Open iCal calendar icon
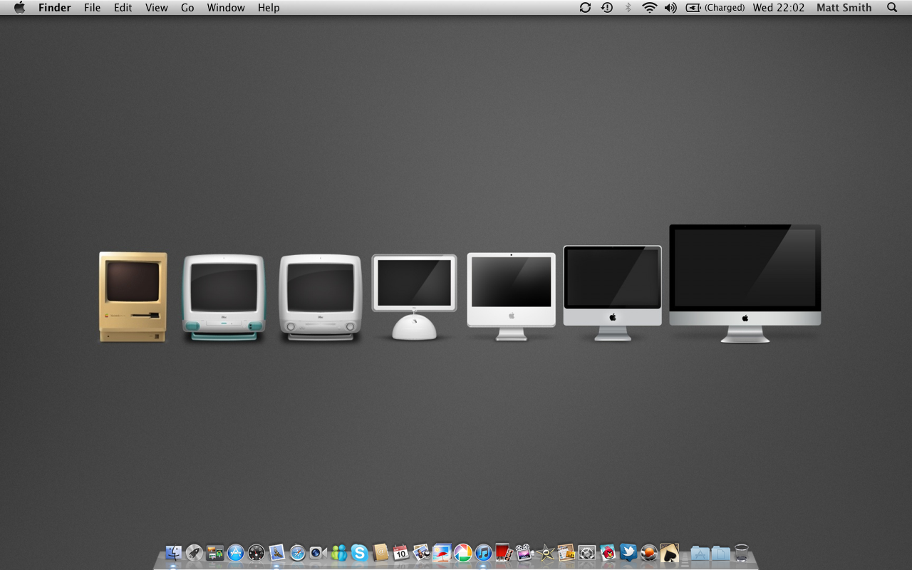The width and height of the screenshot is (912, 570). tap(401, 552)
